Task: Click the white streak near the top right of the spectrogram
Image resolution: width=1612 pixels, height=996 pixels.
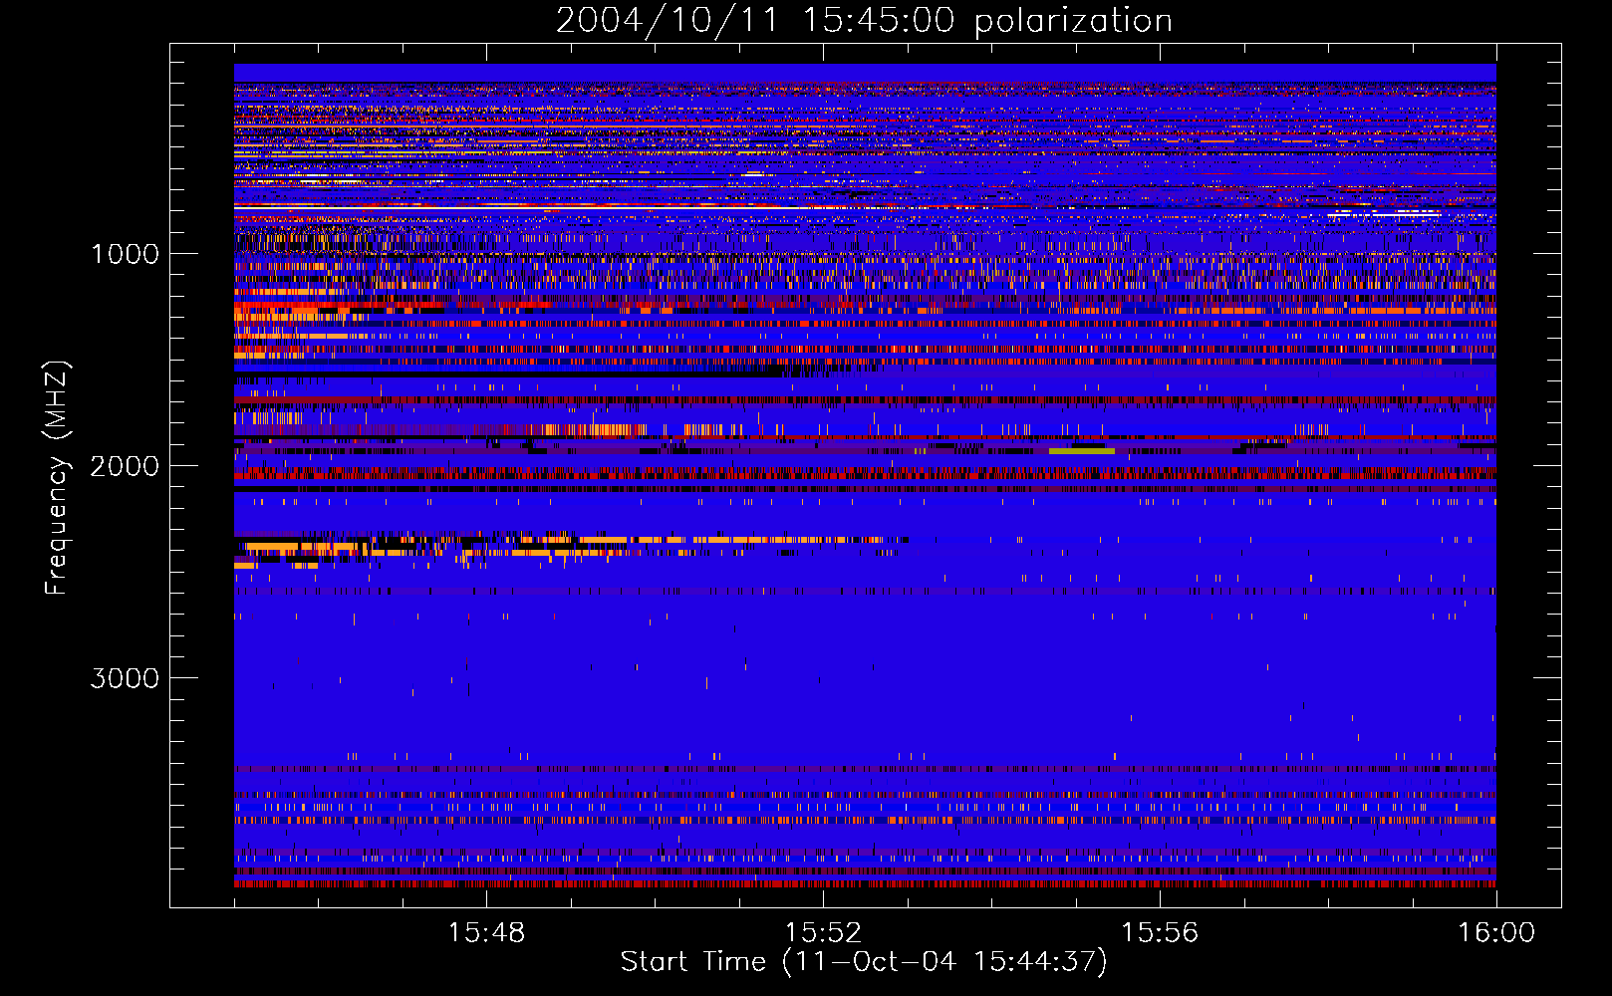Action: point(1385,213)
